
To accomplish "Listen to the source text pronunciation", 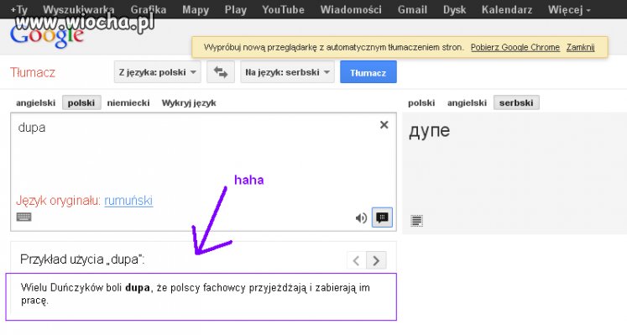I will [361, 217].
